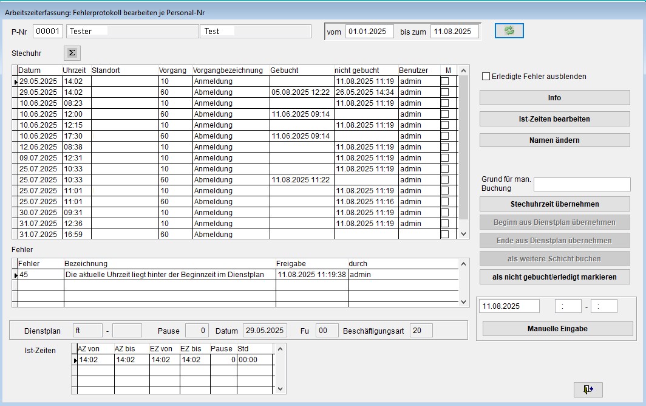
Task: Select the 31.07.2025 16:59 Uhrzeit cell
Action: (76, 235)
